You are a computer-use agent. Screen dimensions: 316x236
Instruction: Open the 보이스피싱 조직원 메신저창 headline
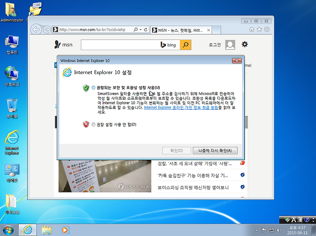coord(193,187)
